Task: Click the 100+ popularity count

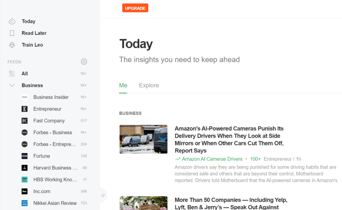Action: coord(255,159)
